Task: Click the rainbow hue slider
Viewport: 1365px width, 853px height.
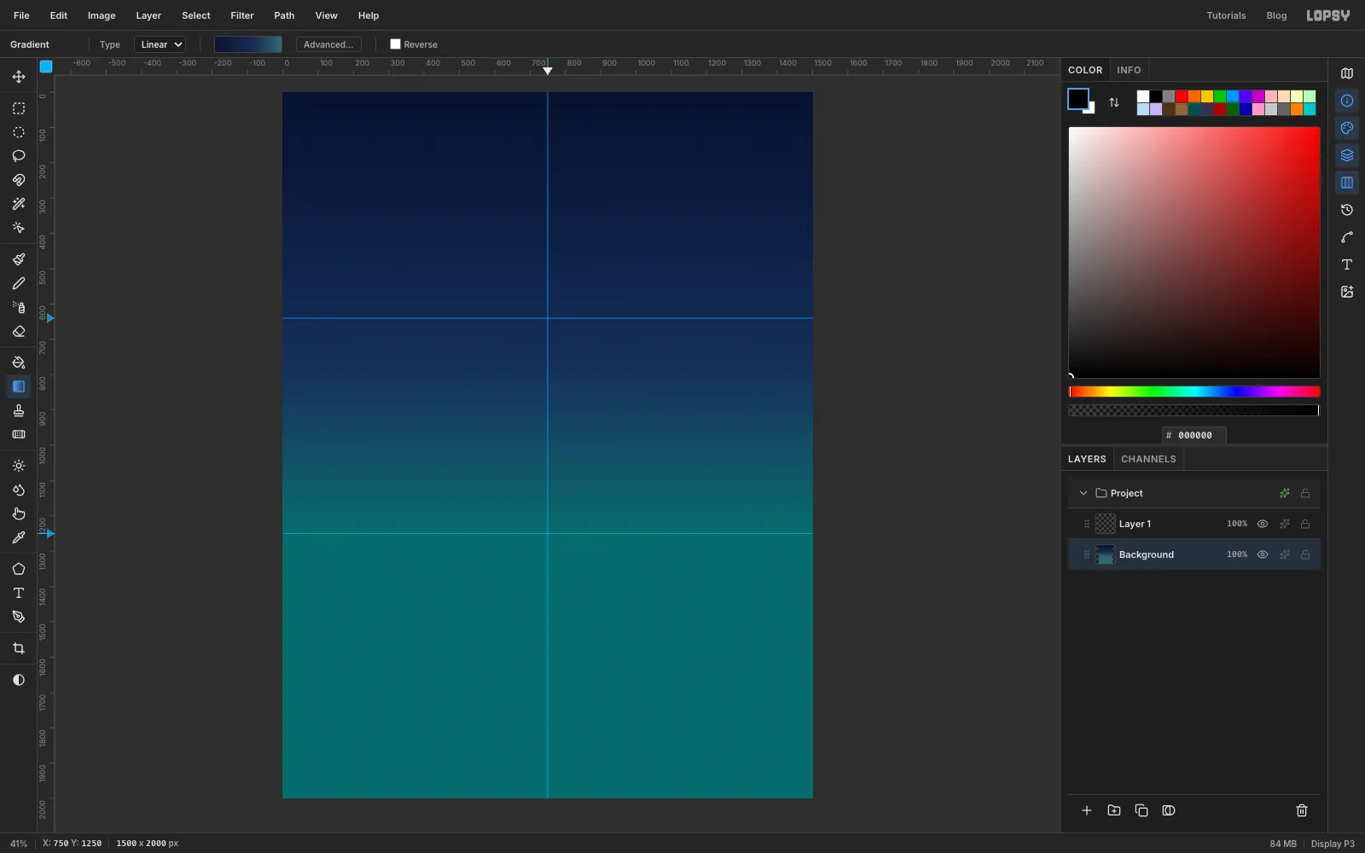Action: [x=1194, y=392]
